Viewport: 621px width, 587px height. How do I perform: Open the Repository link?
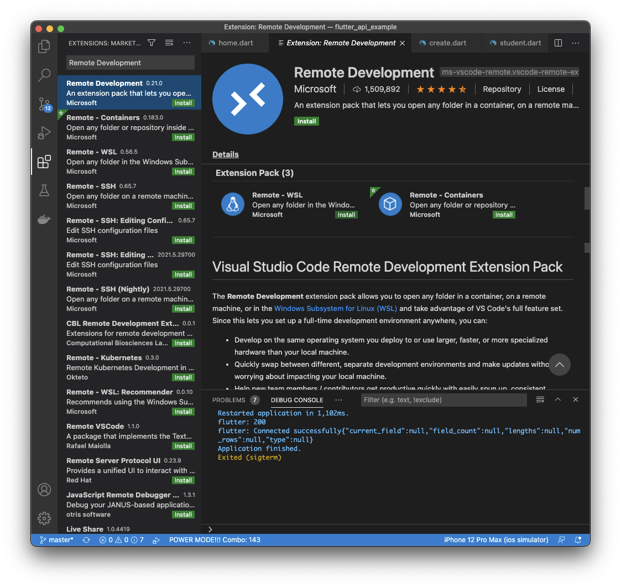click(x=502, y=89)
